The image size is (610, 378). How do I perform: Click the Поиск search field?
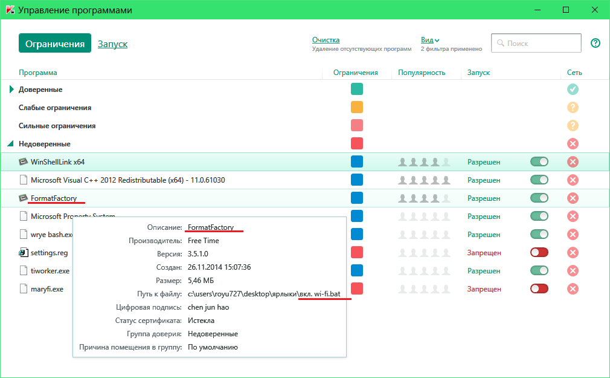click(x=536, y=44)
